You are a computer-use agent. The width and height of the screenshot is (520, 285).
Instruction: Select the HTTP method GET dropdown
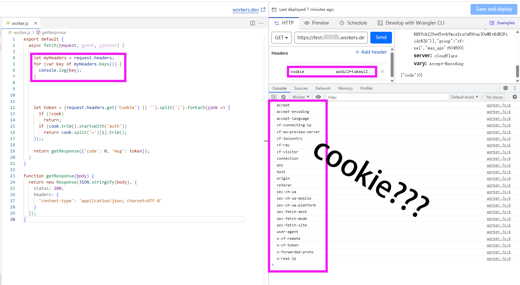coord(282,38)
